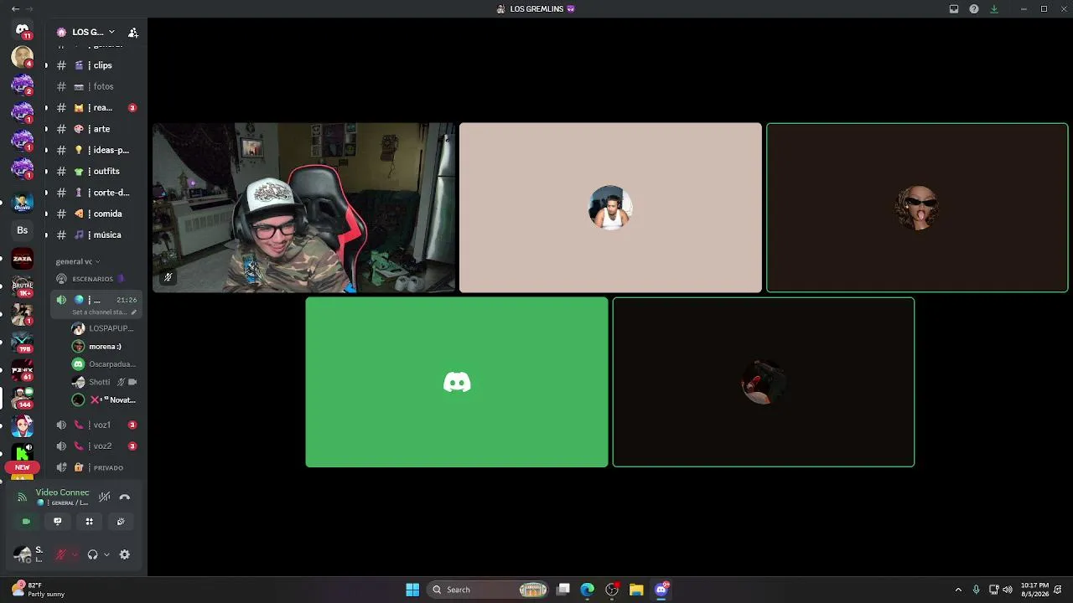Open the música channel

pyautogui.click(x=94, y=234)
